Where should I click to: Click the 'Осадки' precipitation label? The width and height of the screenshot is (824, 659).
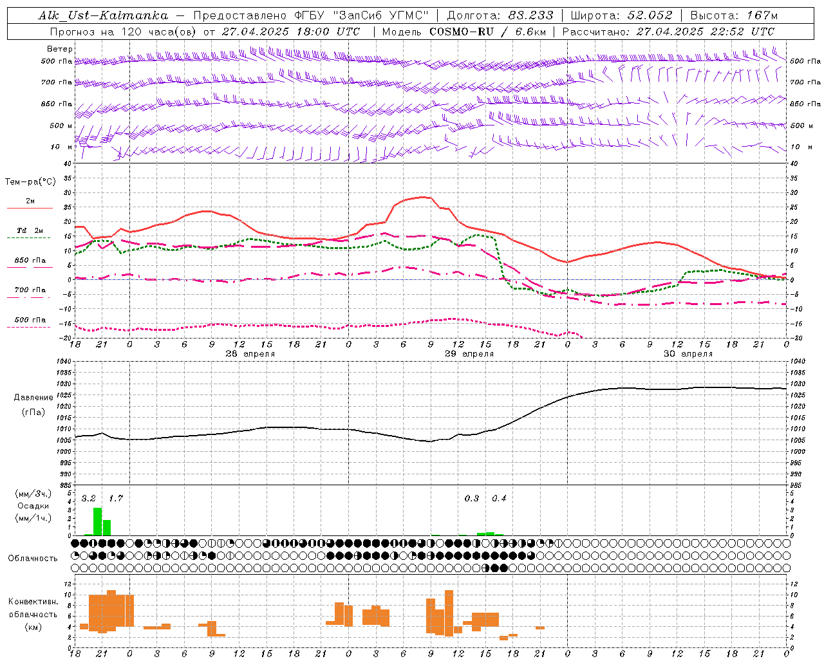tap(33, 506)
